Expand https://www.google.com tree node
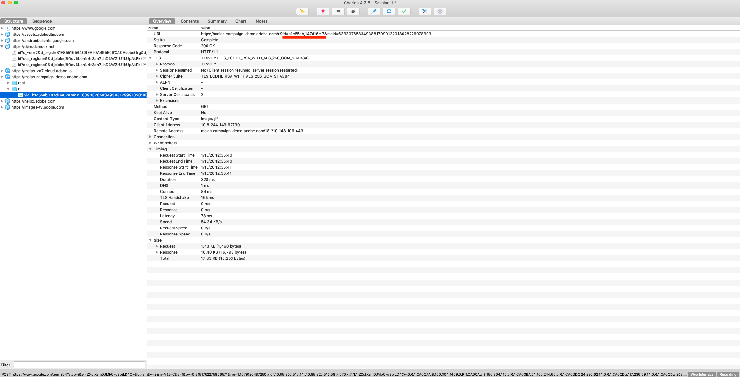The width and height of the screenshot is (740, 377). [2, 28]
